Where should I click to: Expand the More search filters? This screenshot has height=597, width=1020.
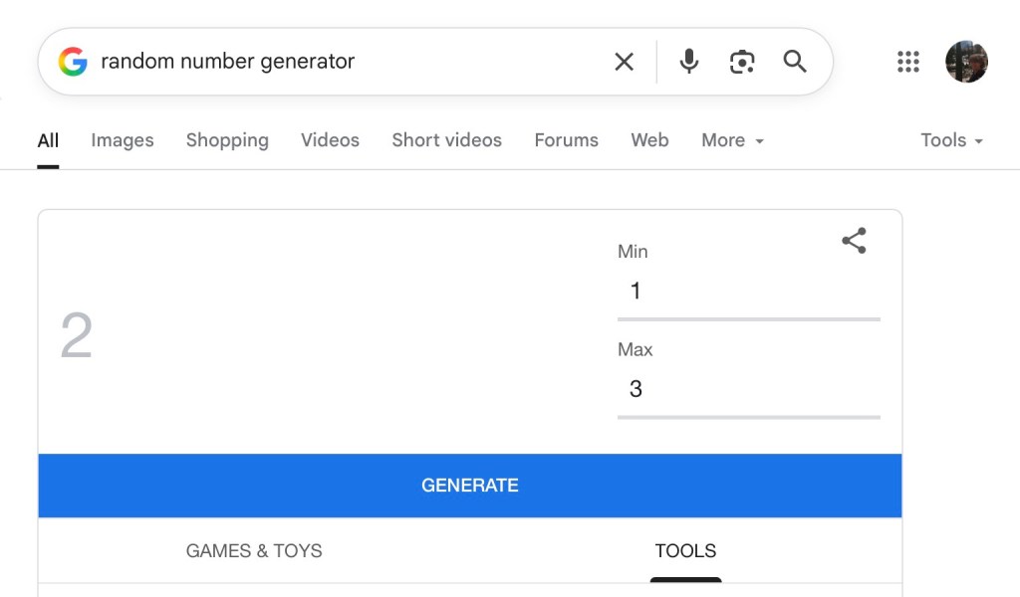tap(732, 140)
